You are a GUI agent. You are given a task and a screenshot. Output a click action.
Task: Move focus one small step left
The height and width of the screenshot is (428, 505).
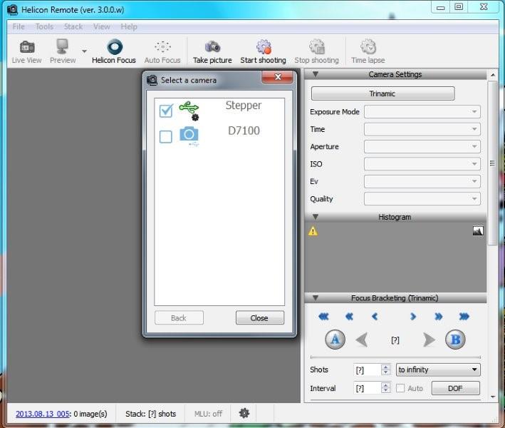[x=375, y=317]
